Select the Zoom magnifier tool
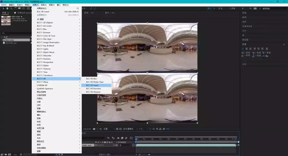The width and height of the screenshot is (288, 156). pyautogui.click(x=11, y=9)
